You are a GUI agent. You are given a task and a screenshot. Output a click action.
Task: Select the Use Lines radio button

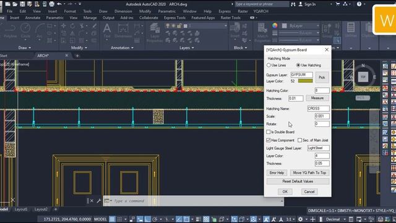[269, 65]
